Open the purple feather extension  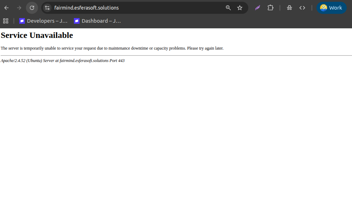258,8
